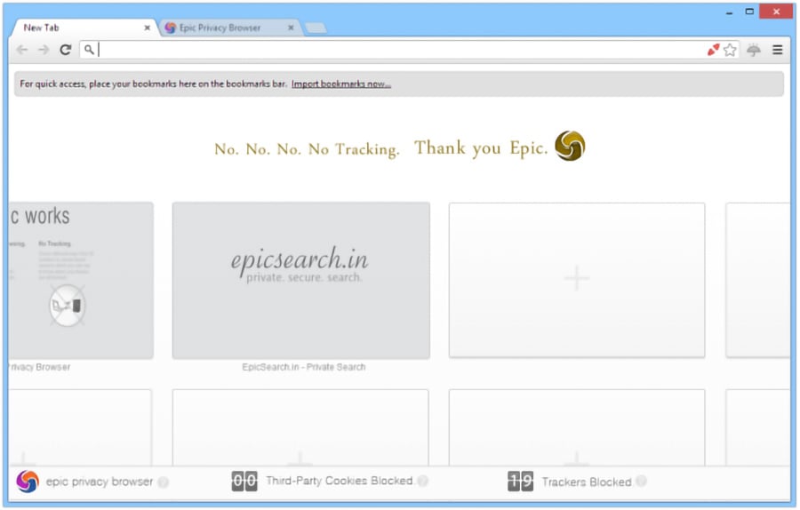Switch to the Epic Privacy Browser tab
The image size is (800, 510).
coord(230,28)
